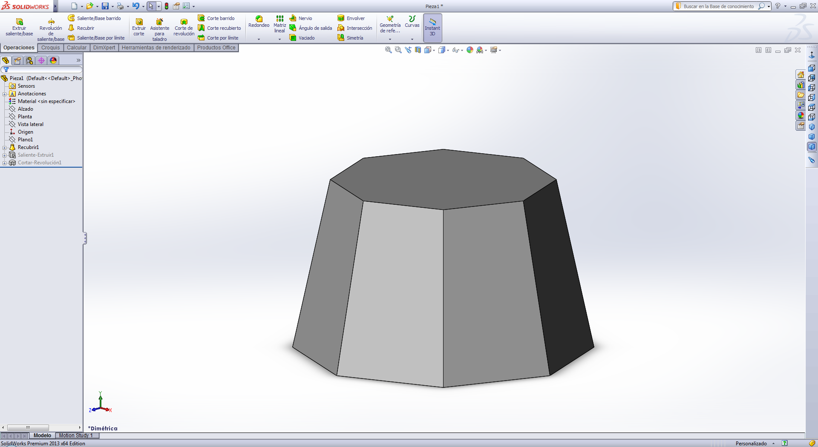
Task: Open the Redondeo dropdown arrow
Action: coord(259,39)
